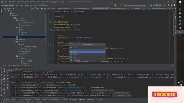Toggle Bookmarks tool window side tab
Viewport: 184px width, 103px height.
tap(1, 71)
